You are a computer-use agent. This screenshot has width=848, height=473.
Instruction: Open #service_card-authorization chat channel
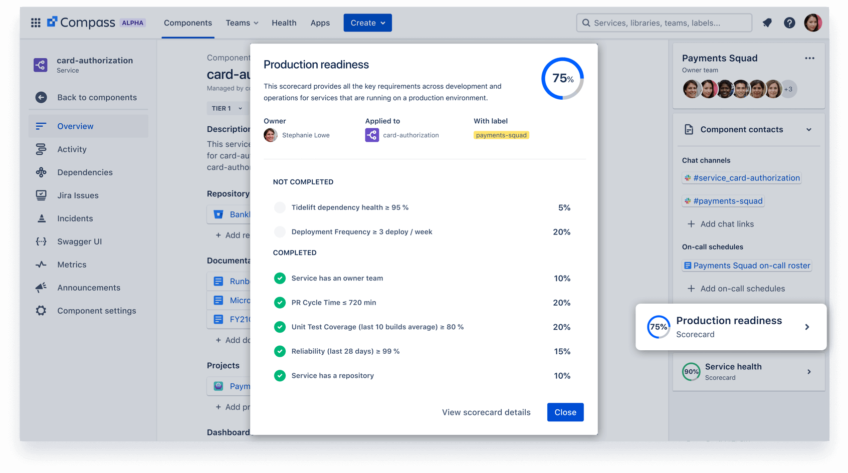(741, 178)
